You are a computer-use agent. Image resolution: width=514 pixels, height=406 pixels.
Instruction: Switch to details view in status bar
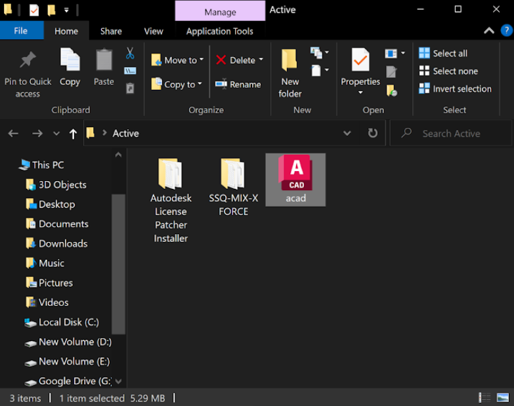point(484,397)
